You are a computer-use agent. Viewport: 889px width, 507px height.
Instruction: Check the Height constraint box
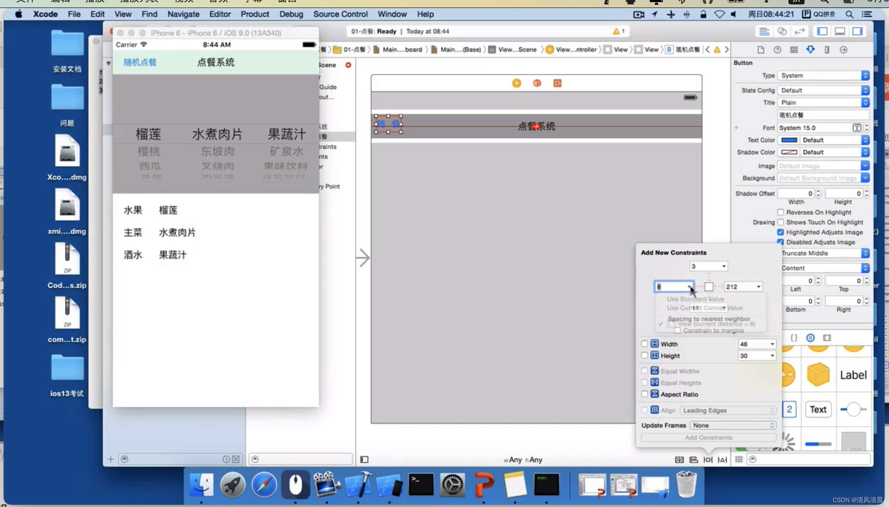tap(644, 356)
